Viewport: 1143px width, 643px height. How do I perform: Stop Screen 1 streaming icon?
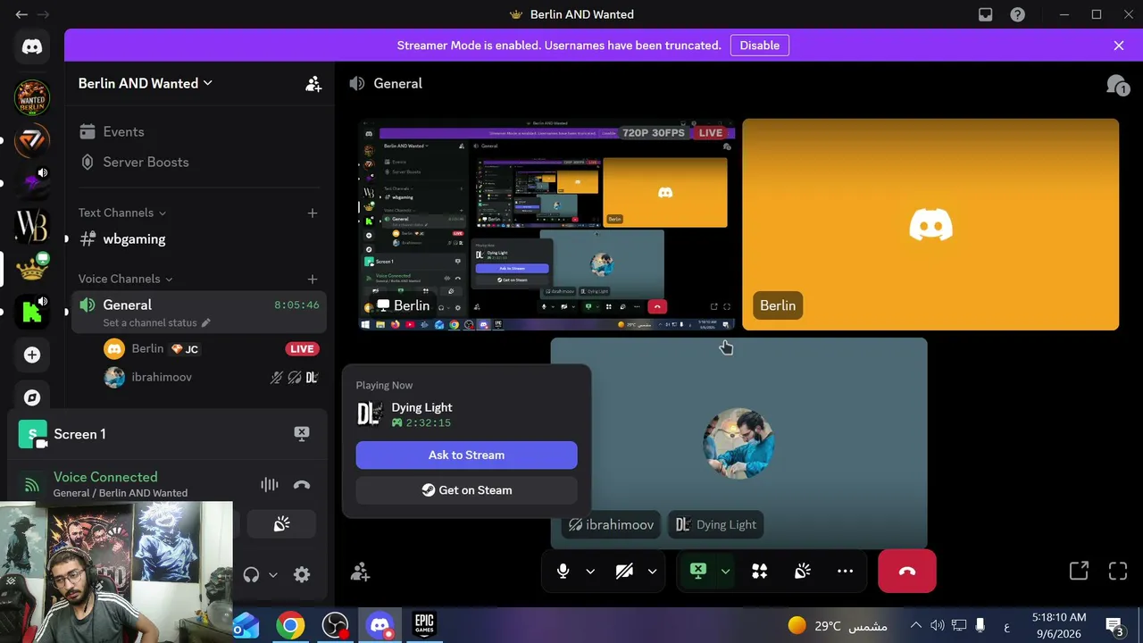click(302, 434)
